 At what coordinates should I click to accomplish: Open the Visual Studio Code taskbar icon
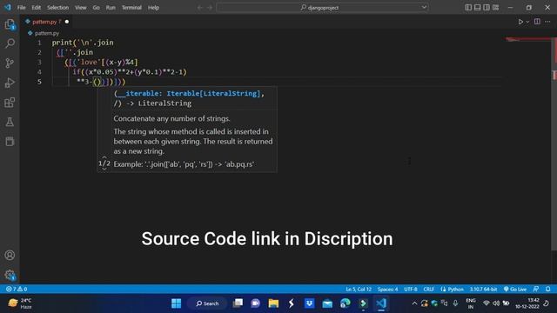[x=381, y=303]
